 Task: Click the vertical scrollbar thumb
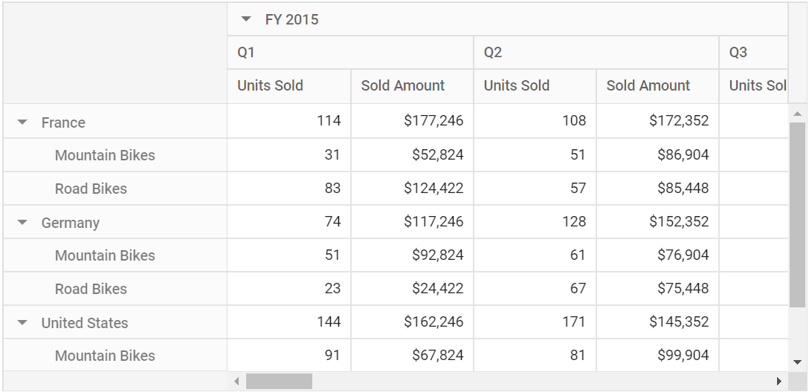click(797, 215)
